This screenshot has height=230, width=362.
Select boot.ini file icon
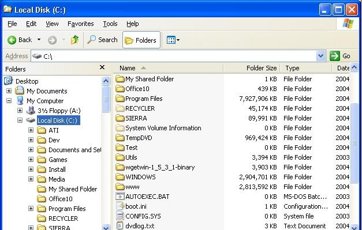[120, 206]
